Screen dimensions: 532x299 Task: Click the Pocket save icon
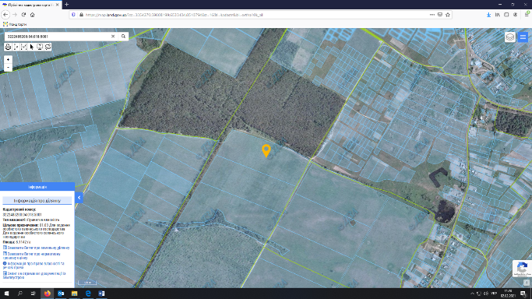point(440,15)
